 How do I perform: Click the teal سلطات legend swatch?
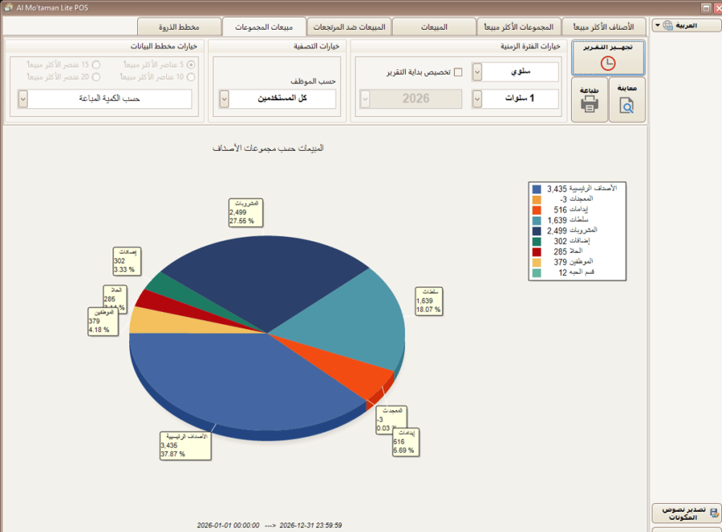[x=537, y=220]
